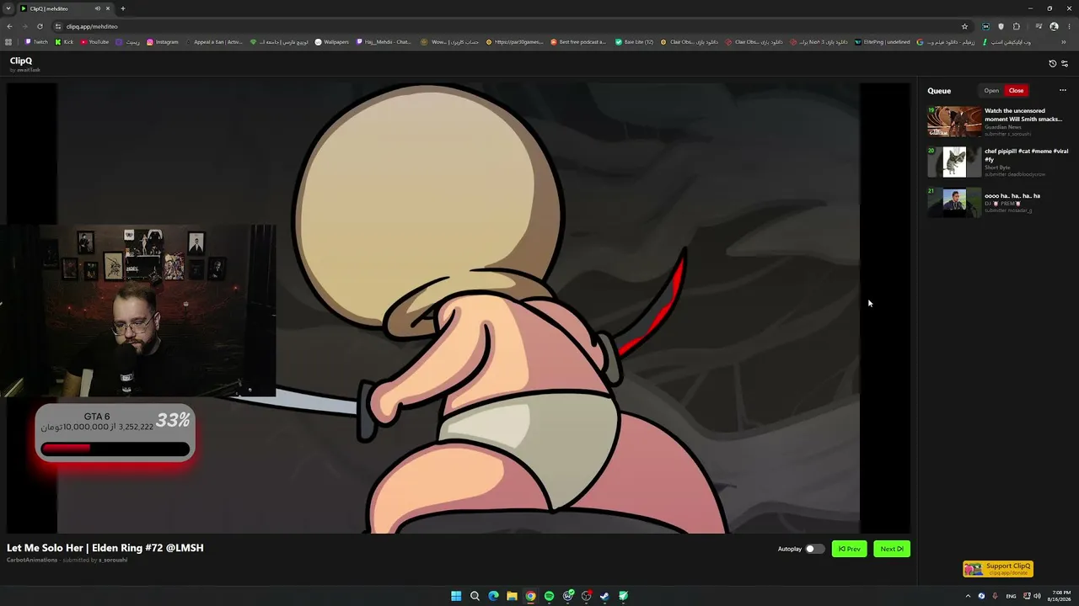Click the ClipQ logo heading

21,61
